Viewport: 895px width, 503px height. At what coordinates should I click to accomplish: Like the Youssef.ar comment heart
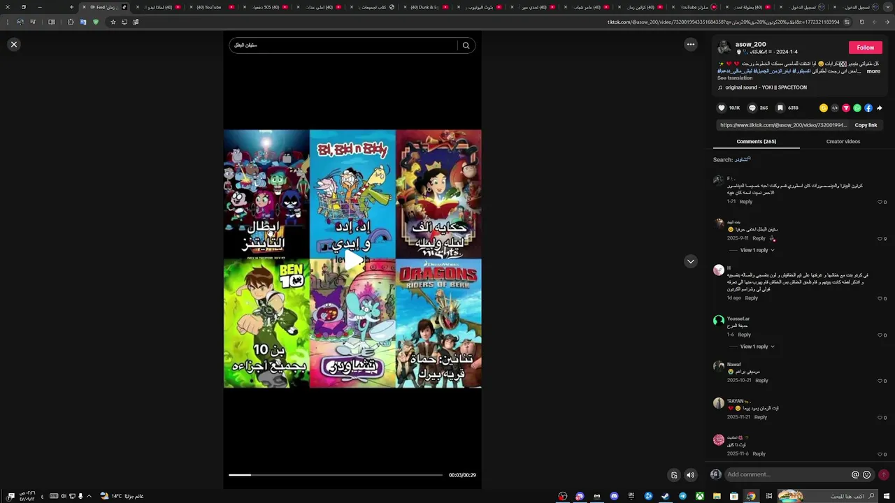coord(880,335)
